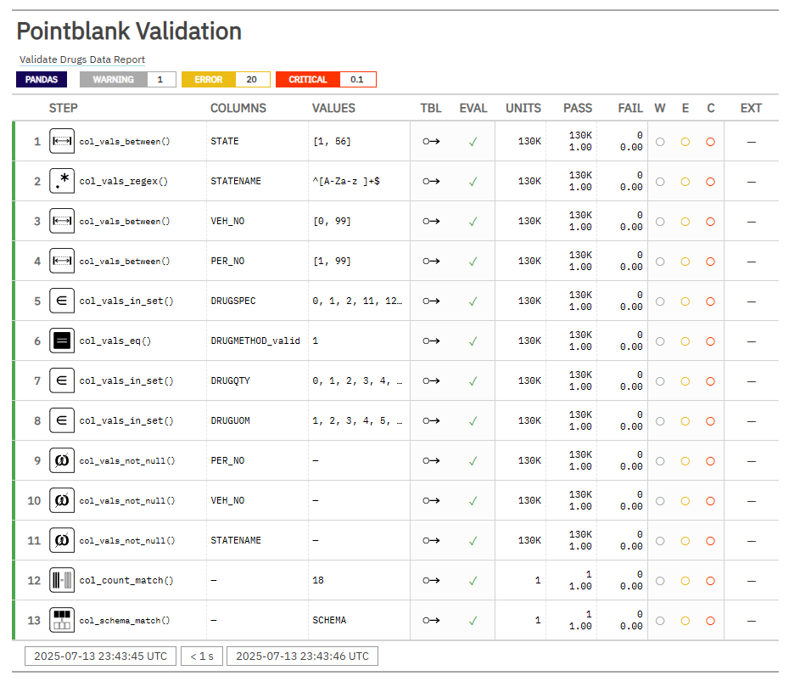The width and height of the screenshot is (789, 693).
Task: Select the not-null icon in step 11
Action: pos(62,540)
